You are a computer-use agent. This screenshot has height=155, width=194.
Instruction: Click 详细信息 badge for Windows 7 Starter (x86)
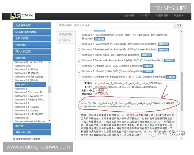tap(146, 55)
